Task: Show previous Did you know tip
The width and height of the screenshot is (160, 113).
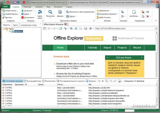Action: [x=107, y=58]
